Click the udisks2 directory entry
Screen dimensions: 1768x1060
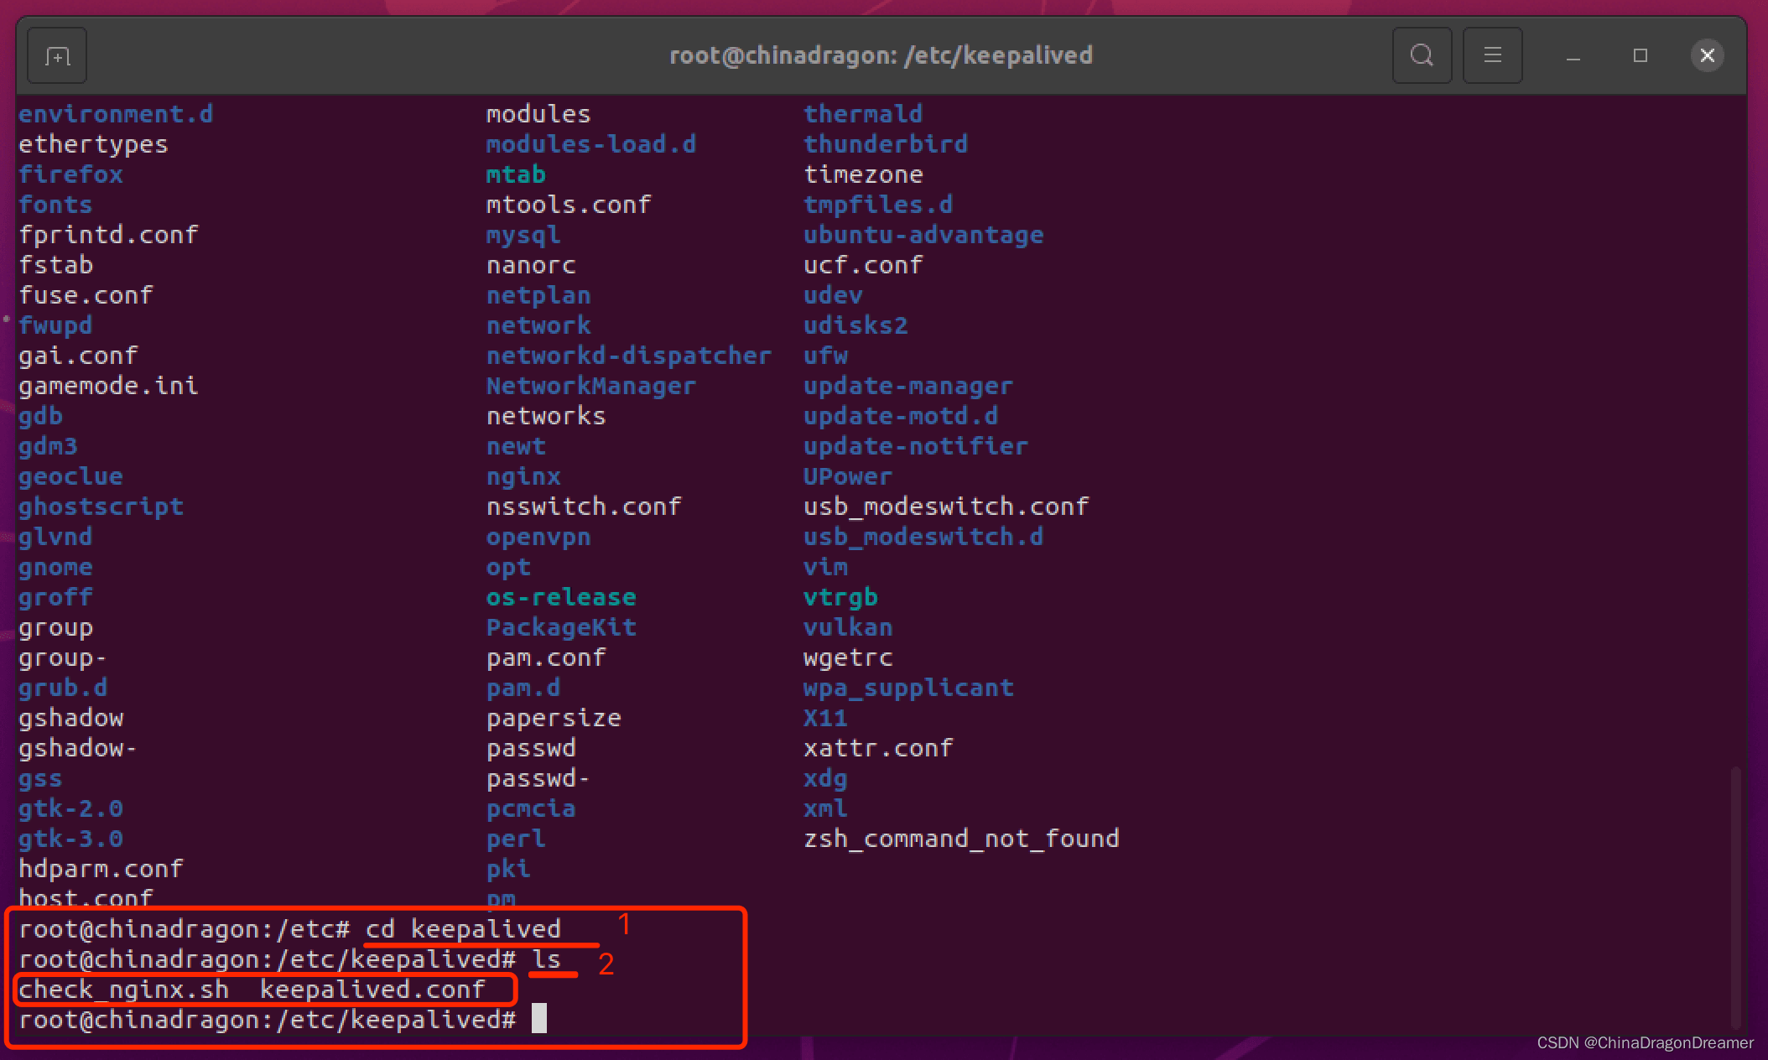point(855,325)
